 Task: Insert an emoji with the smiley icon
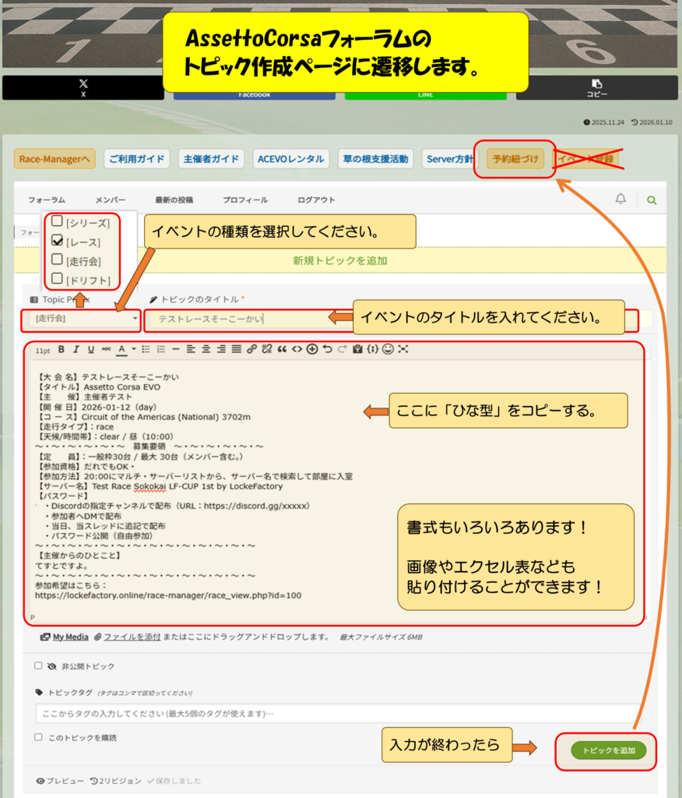tap(388, 349)
